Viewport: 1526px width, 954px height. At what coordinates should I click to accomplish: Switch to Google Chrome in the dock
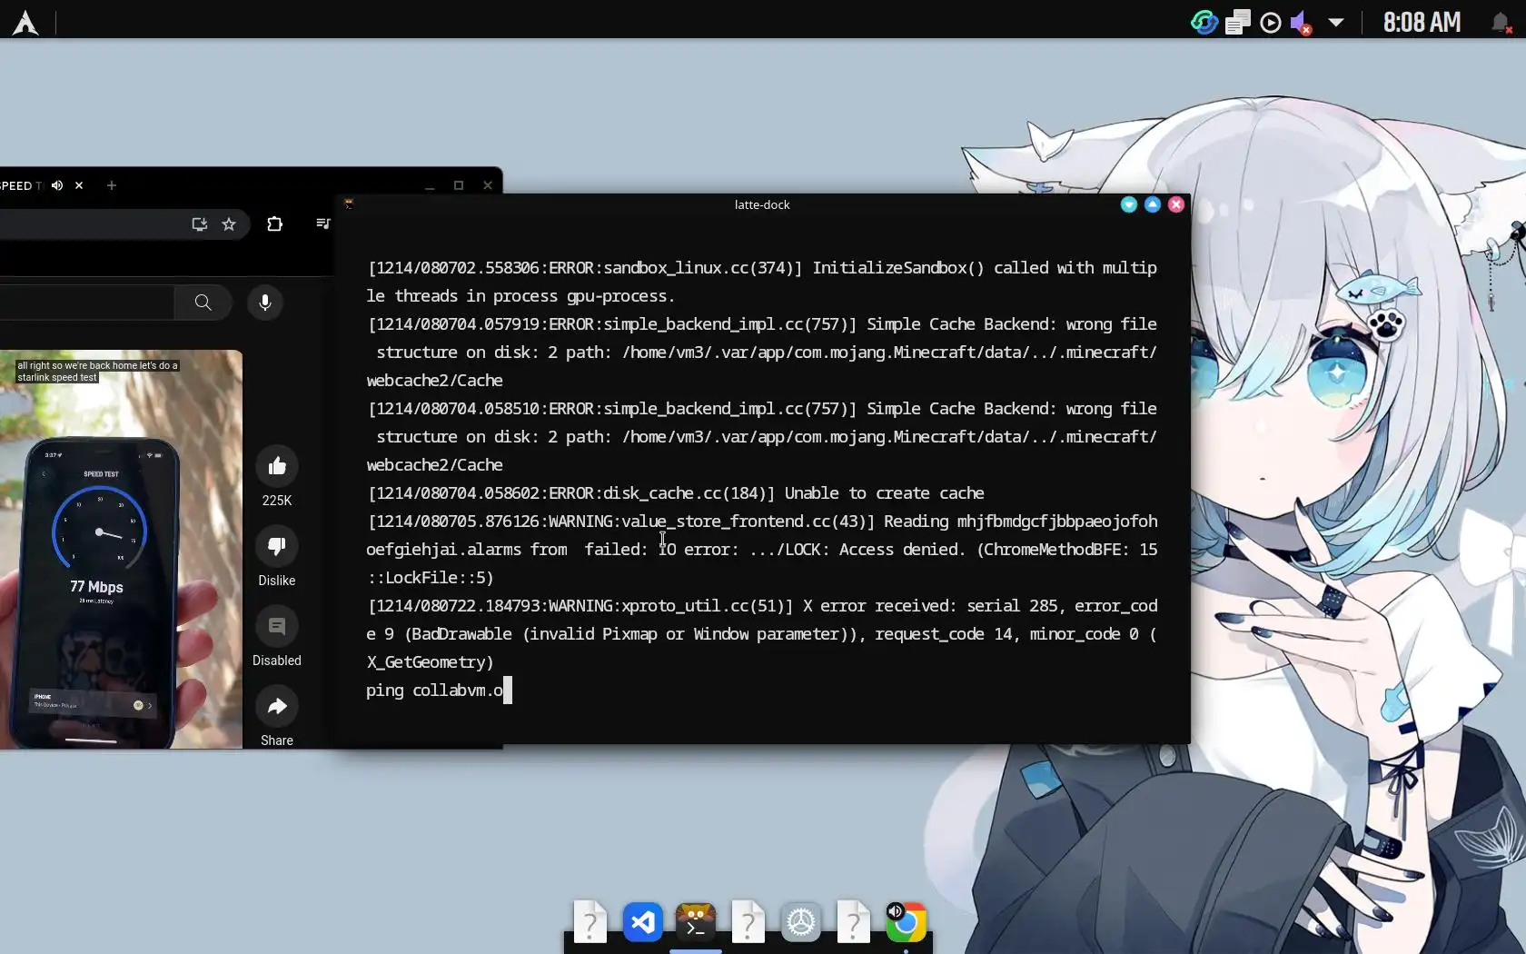click(907, 924)
